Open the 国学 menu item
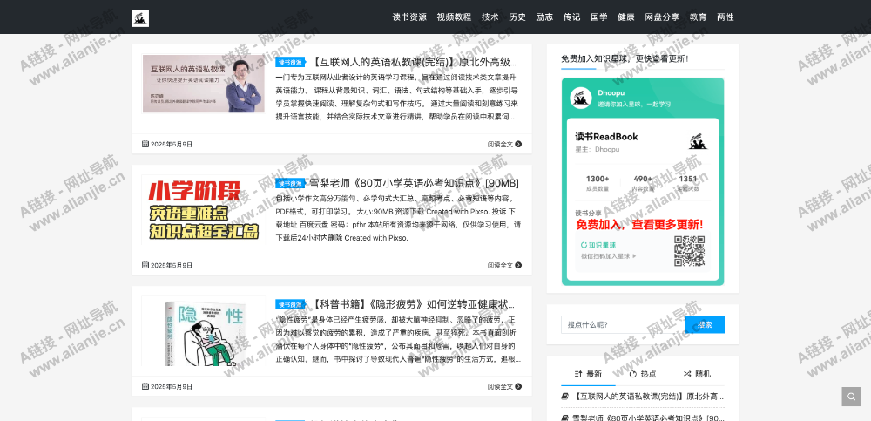Screen dimensions: 871x421 (599, 17)
